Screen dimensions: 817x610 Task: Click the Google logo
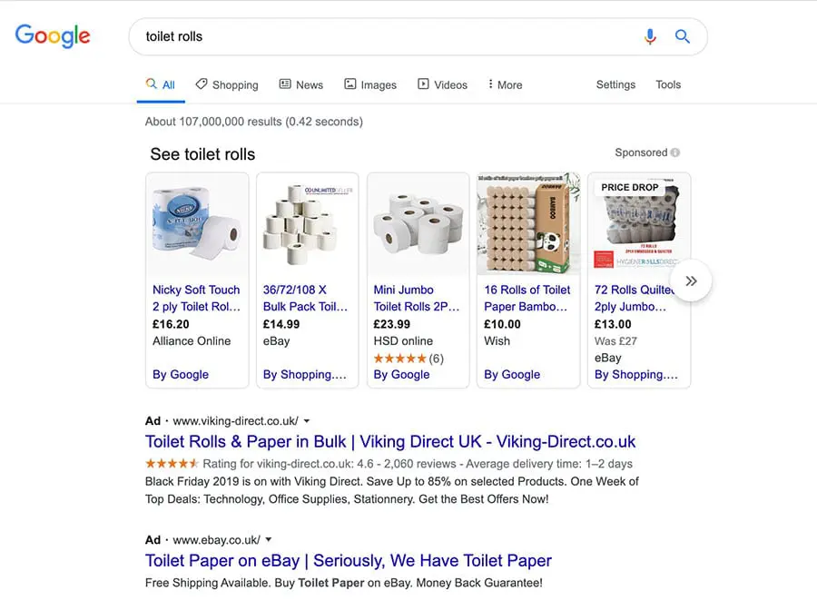click(x=53, y=36)
